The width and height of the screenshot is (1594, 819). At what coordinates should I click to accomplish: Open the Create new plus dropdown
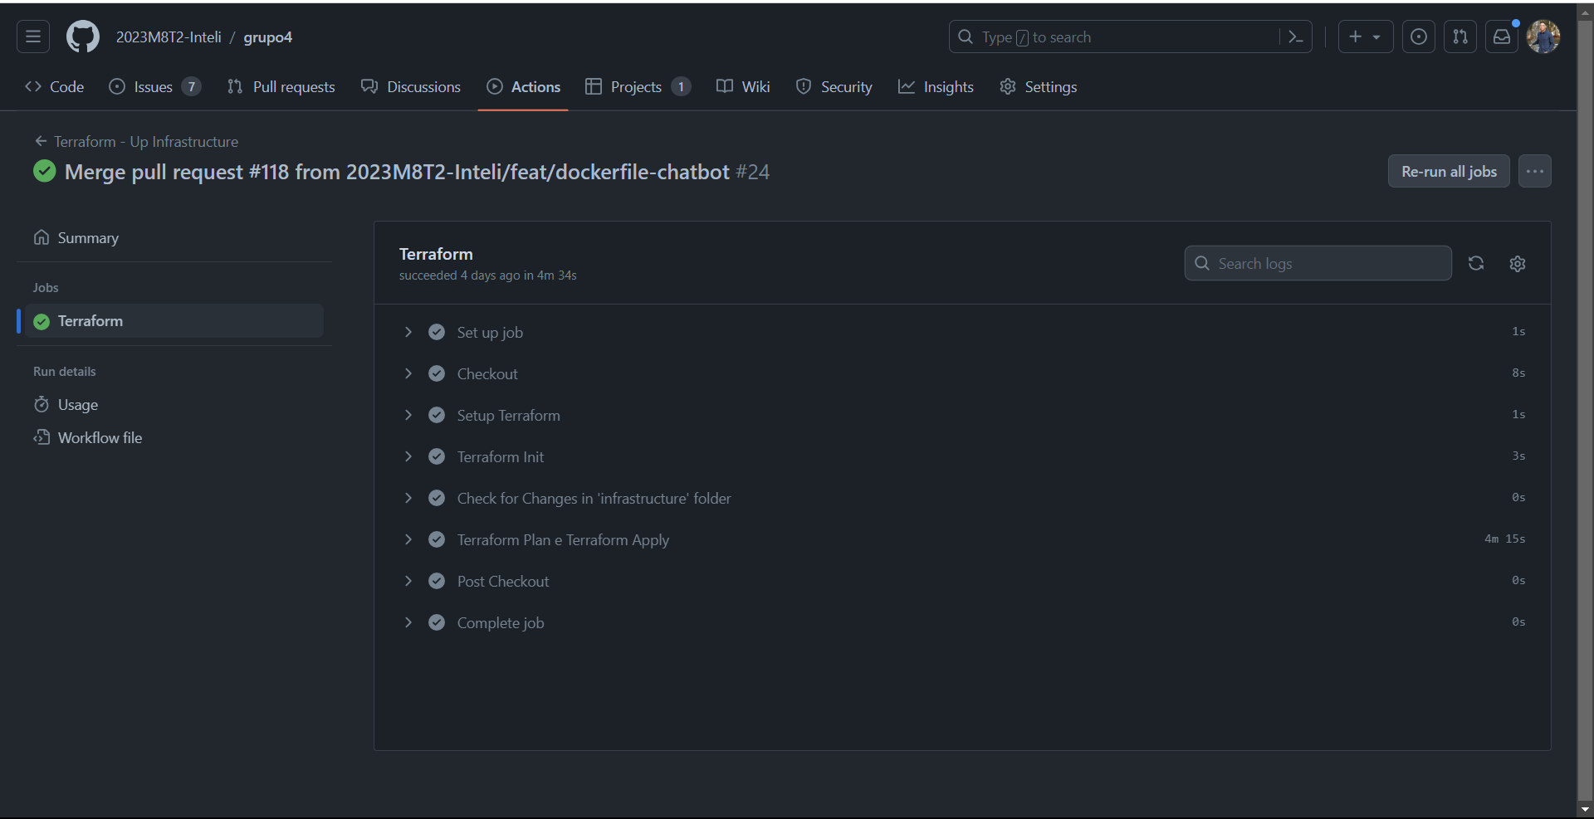[x=1365, y=37]
